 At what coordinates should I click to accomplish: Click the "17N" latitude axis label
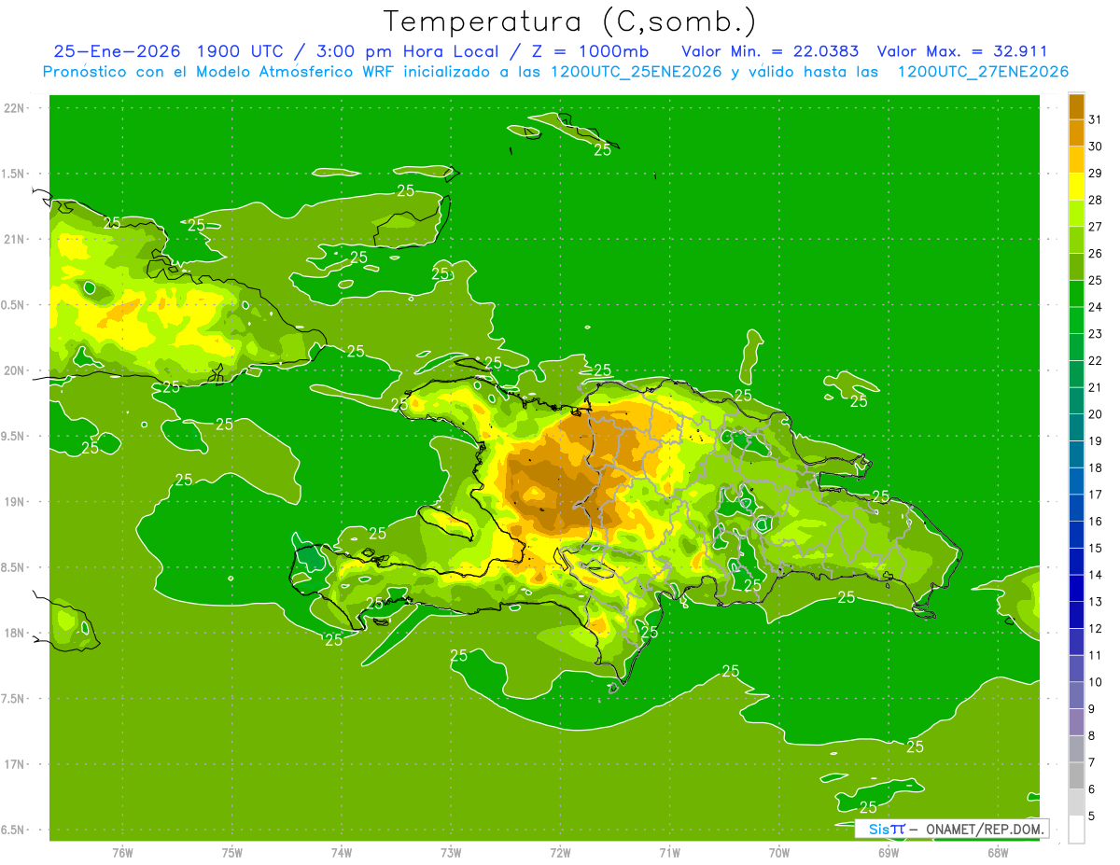(x=15, y=765)
